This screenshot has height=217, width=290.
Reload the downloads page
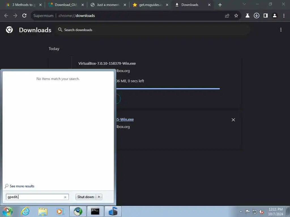tap(24, 16)
